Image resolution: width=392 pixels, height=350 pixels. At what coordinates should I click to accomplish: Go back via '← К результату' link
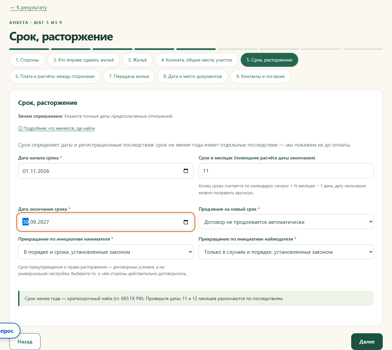pos(29,8)
